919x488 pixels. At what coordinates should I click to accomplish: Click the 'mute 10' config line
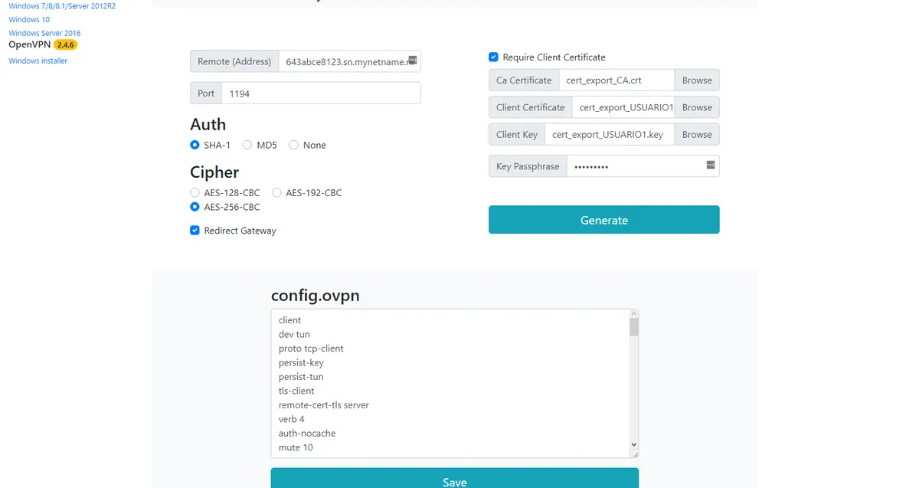296,448
